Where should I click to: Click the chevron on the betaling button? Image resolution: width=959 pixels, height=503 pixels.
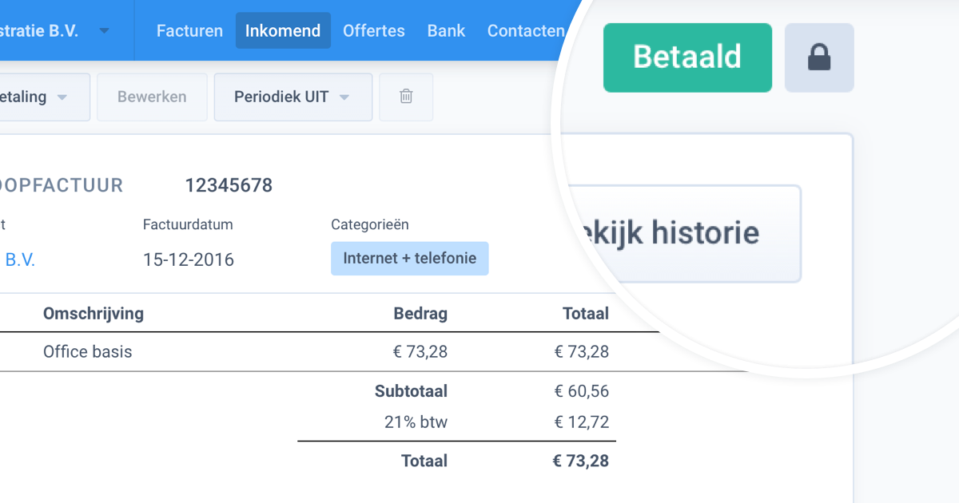[64, 96]
